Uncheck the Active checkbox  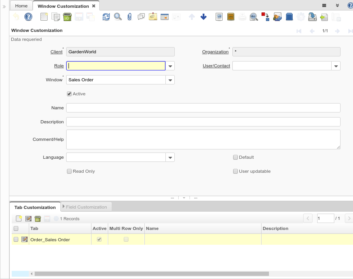[69, 94]
